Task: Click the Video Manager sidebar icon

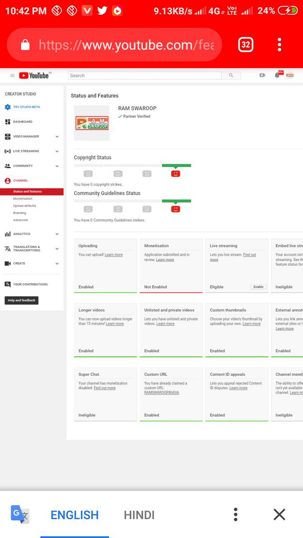Action: 8,136
